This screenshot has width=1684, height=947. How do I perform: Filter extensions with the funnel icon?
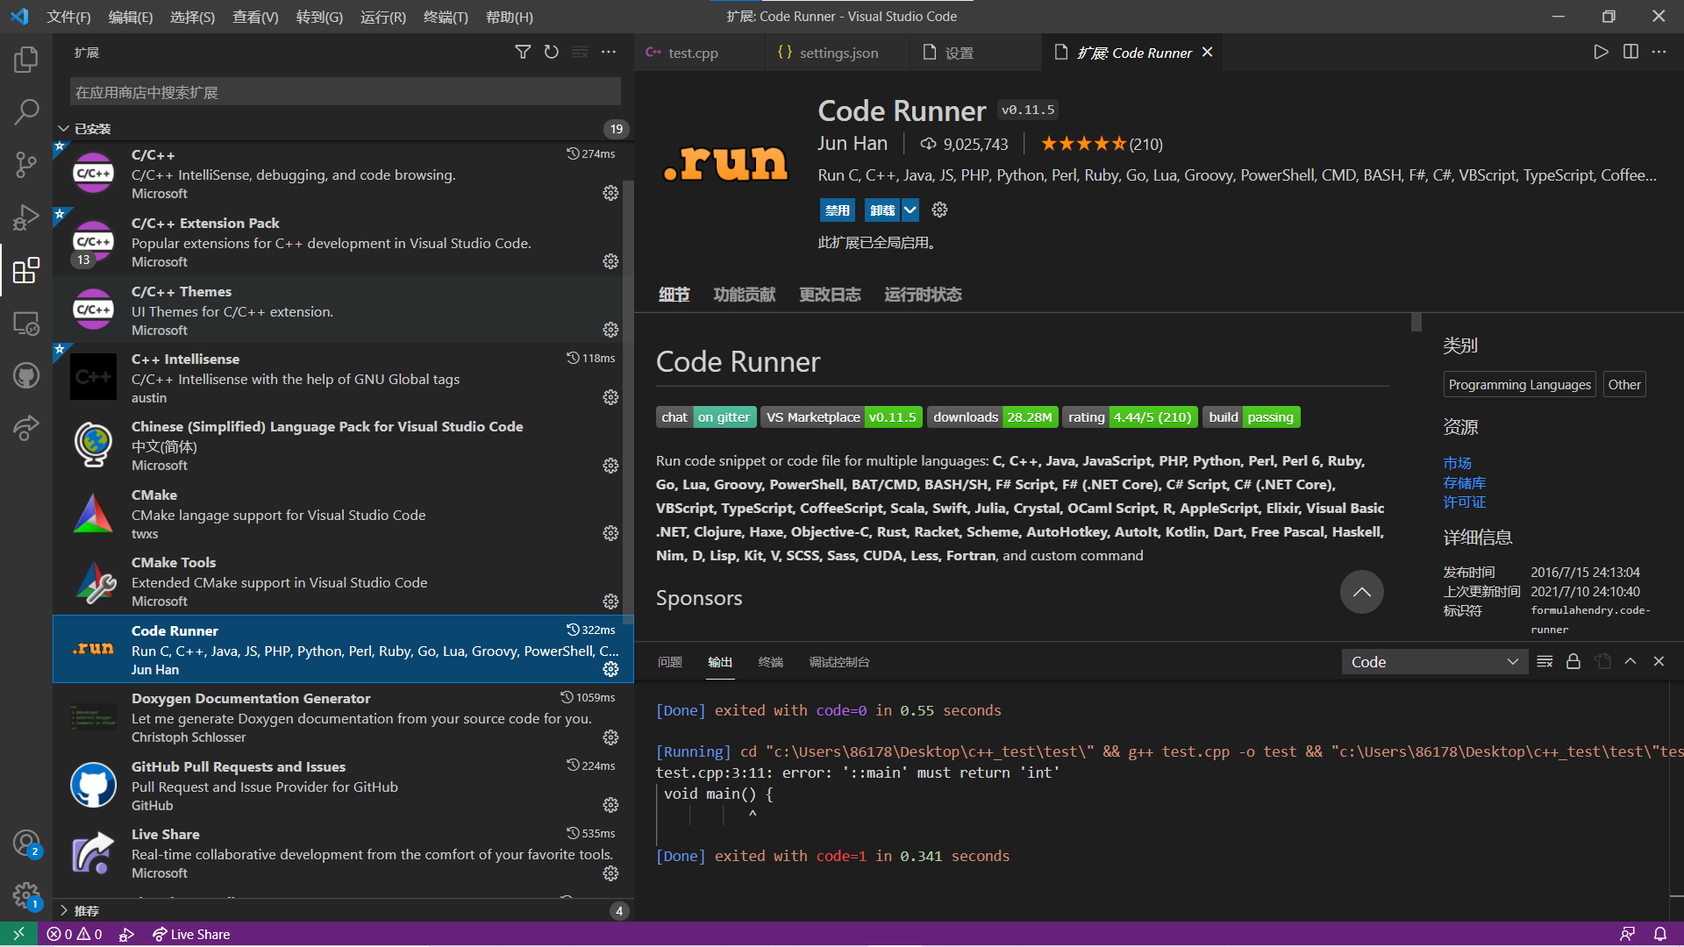523,53
